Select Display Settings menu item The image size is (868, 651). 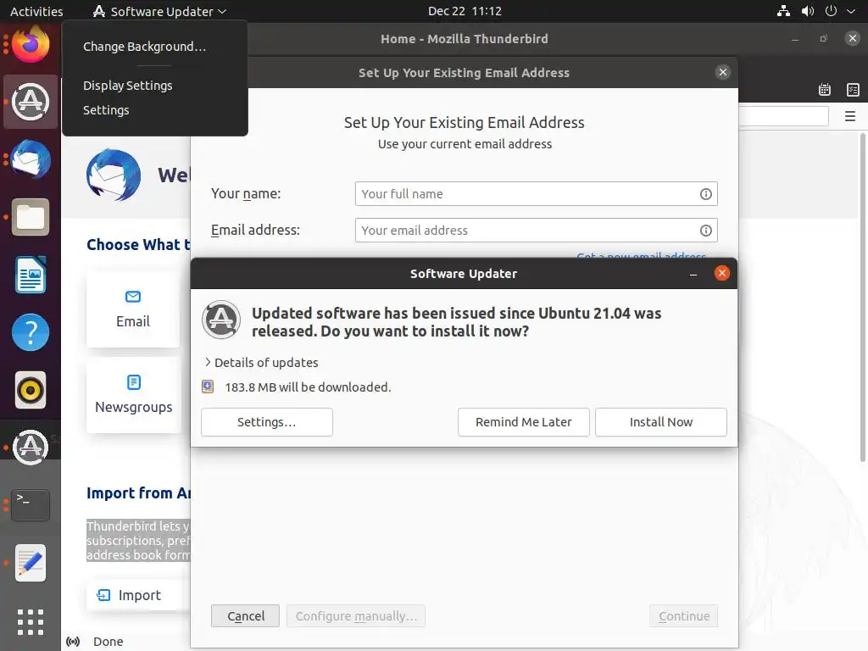(128, 86)
